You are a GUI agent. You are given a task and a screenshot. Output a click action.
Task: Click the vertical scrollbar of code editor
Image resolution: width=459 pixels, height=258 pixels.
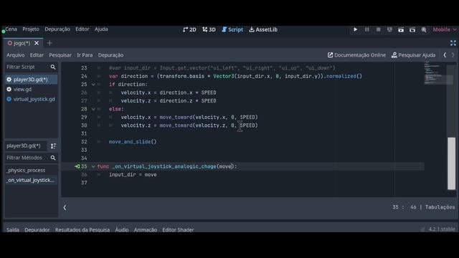[451, 163]
